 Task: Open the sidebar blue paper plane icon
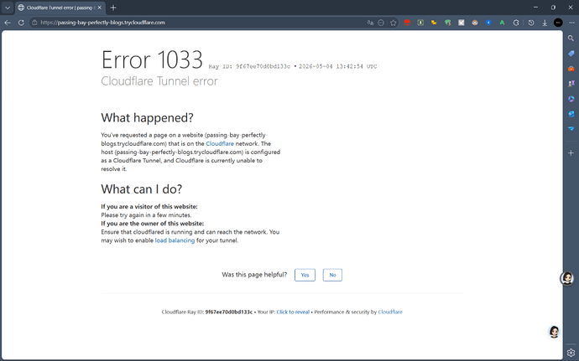point(571,129)
